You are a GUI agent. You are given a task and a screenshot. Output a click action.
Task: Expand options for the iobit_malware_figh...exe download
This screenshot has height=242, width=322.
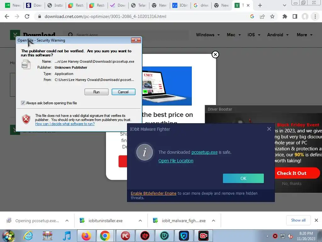click(x=214, y=221)
